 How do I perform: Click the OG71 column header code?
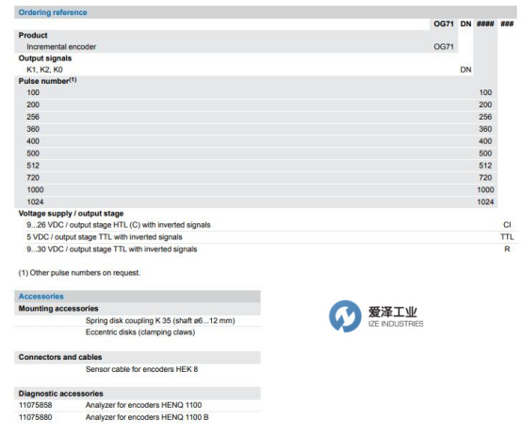(x=444, y=24)
